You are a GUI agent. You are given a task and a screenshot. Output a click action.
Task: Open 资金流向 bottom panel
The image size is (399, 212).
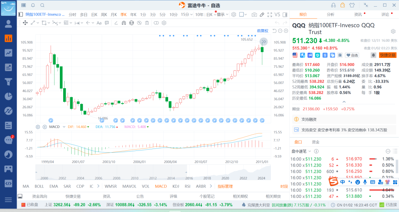[40, 196]
